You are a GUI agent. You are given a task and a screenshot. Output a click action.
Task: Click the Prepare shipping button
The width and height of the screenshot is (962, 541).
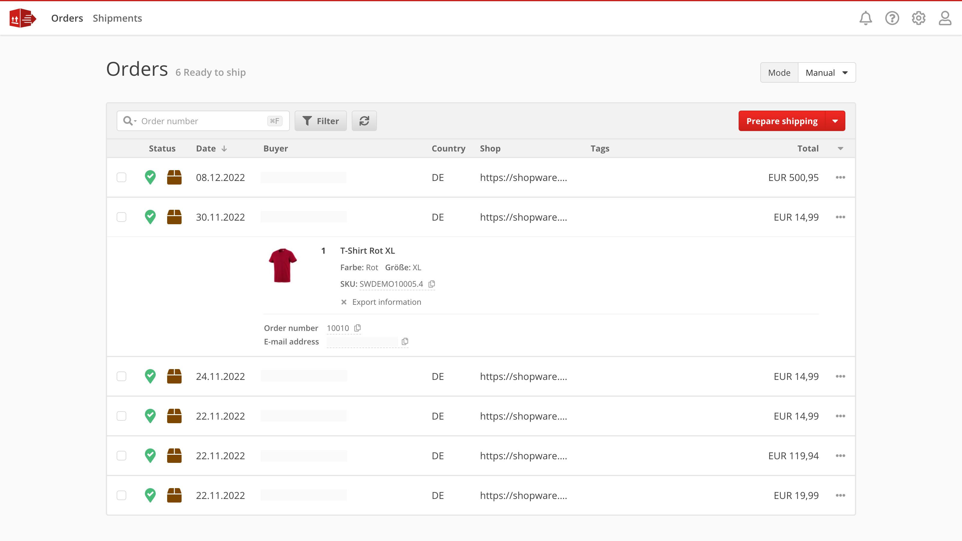pos(782,121)
